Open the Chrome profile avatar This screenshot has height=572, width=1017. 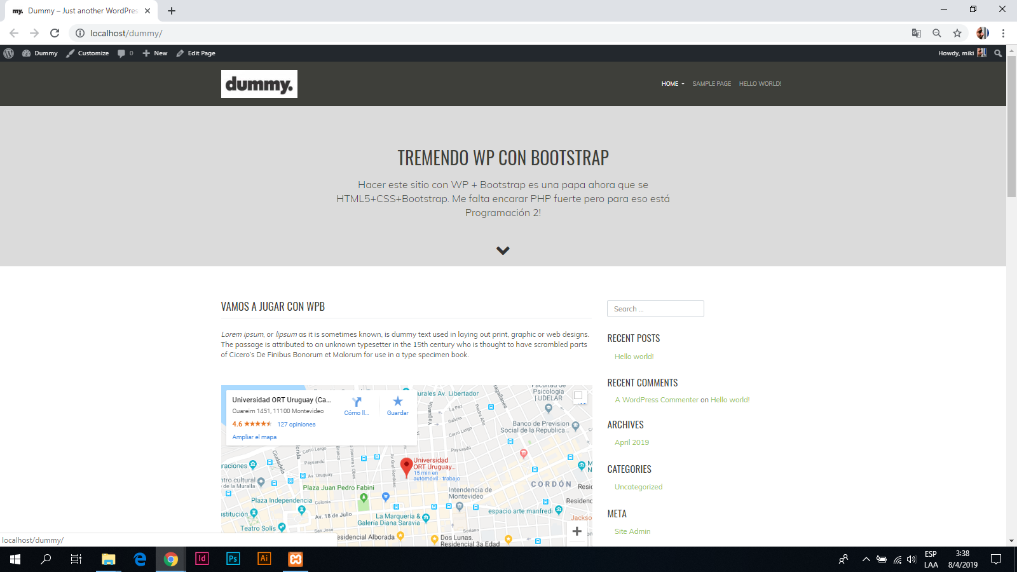tap(983, 33)
